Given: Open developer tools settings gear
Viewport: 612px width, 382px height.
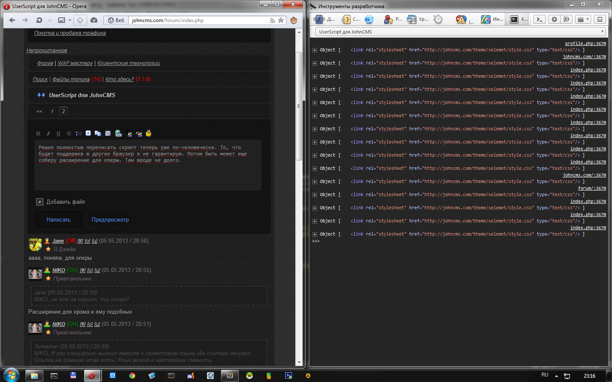Looking at the screenshot, I should pyautogui.click(x=554, y=19).
